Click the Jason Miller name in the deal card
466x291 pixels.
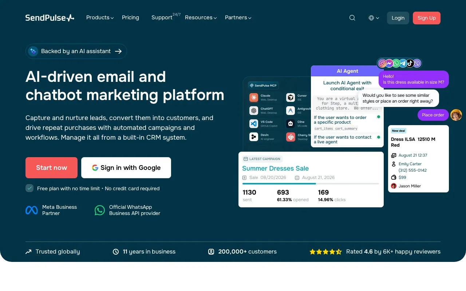pyautogui.click(x=410, y=186)
